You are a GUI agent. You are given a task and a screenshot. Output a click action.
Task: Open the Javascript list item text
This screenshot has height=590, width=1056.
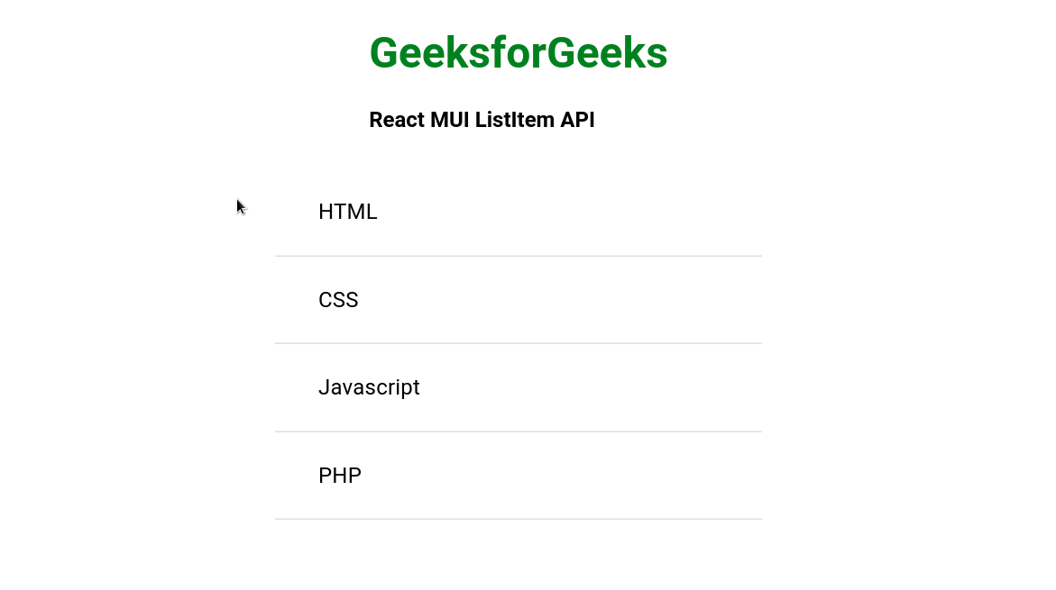point(369,387)
